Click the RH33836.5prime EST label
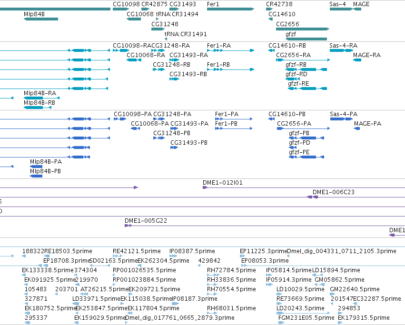Image resolution: width=405 pixels, height=325 pixels. (231, 280)
